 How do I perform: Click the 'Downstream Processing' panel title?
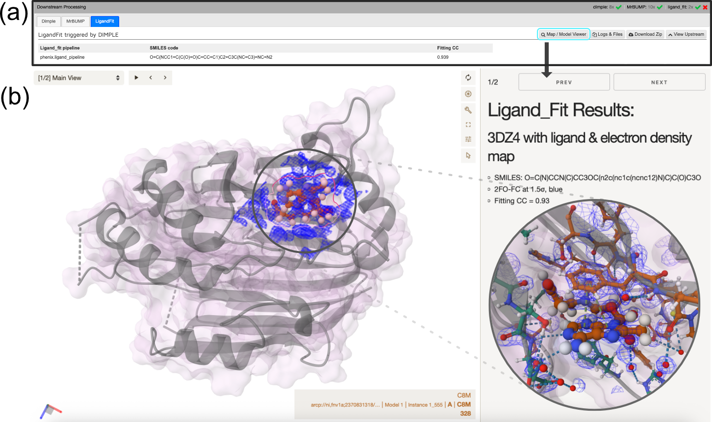61,7
